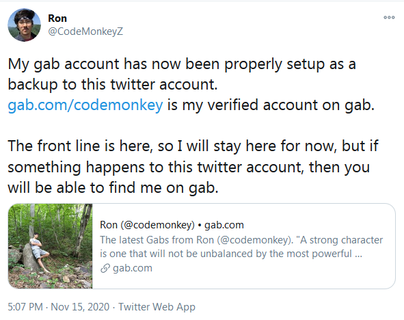Click card title Ron (@codemonkey)

(147, 225)
